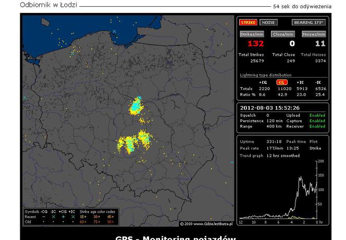The width and height of the screenshot is (346, 240).
Task: Click the Range 400 km value
Action: [x=274, y=127]
